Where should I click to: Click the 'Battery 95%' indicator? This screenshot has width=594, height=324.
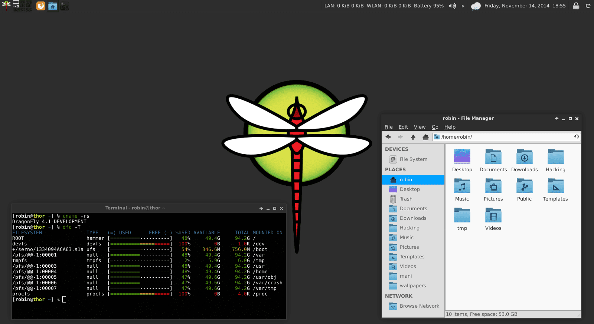click(429, 6)
